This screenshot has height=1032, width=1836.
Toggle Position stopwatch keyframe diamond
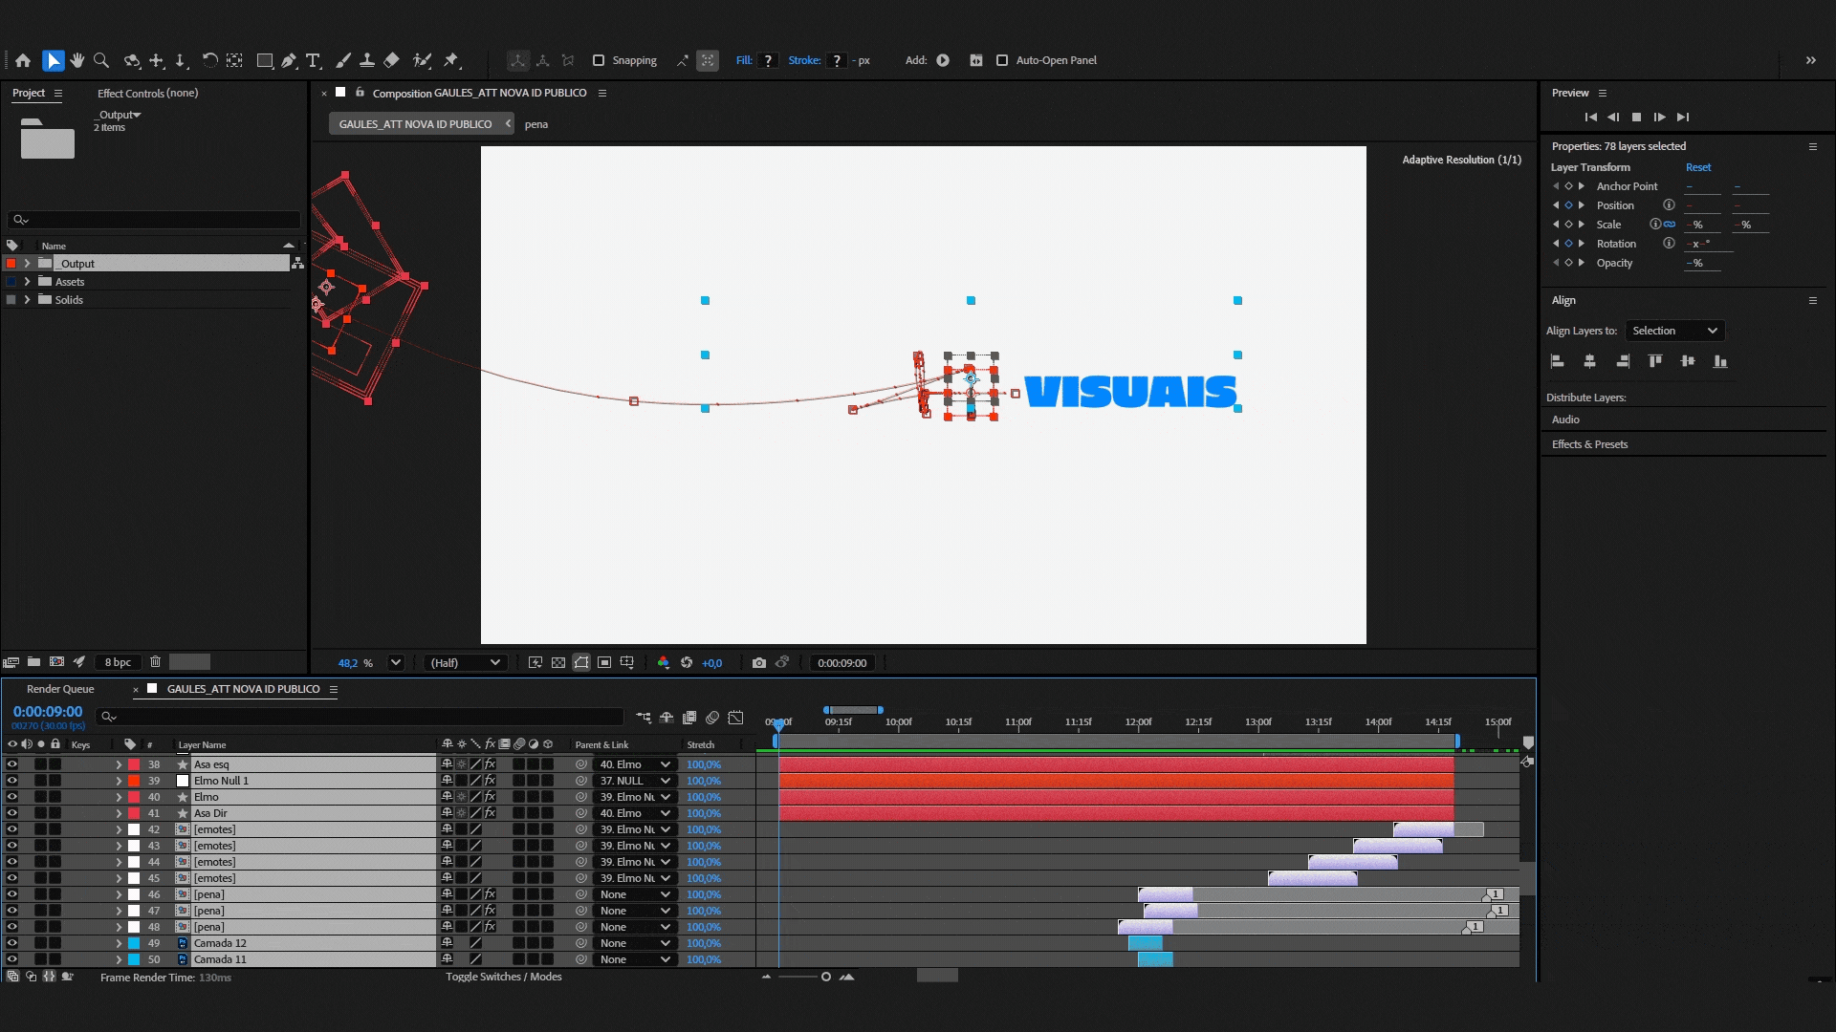1568,205
